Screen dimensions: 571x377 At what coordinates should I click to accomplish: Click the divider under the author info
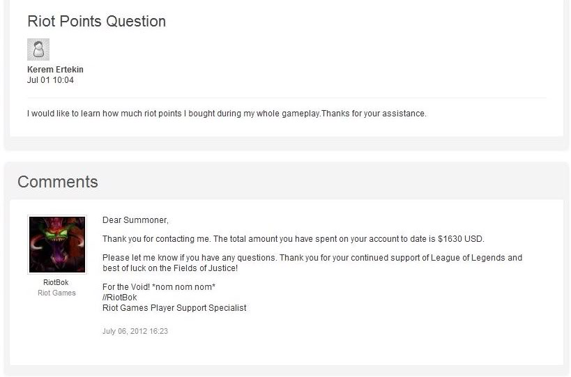[x=287, y=98]
